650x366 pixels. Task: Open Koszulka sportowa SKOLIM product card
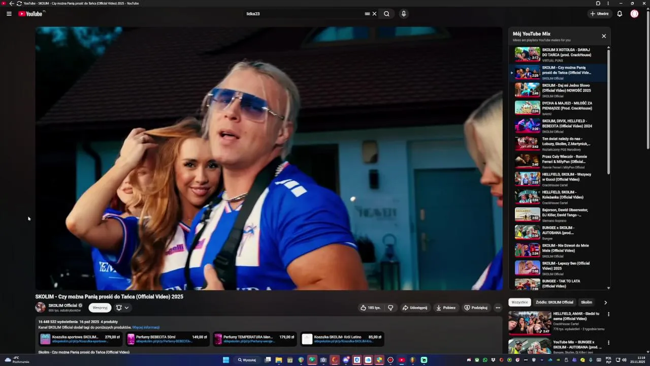80,339
